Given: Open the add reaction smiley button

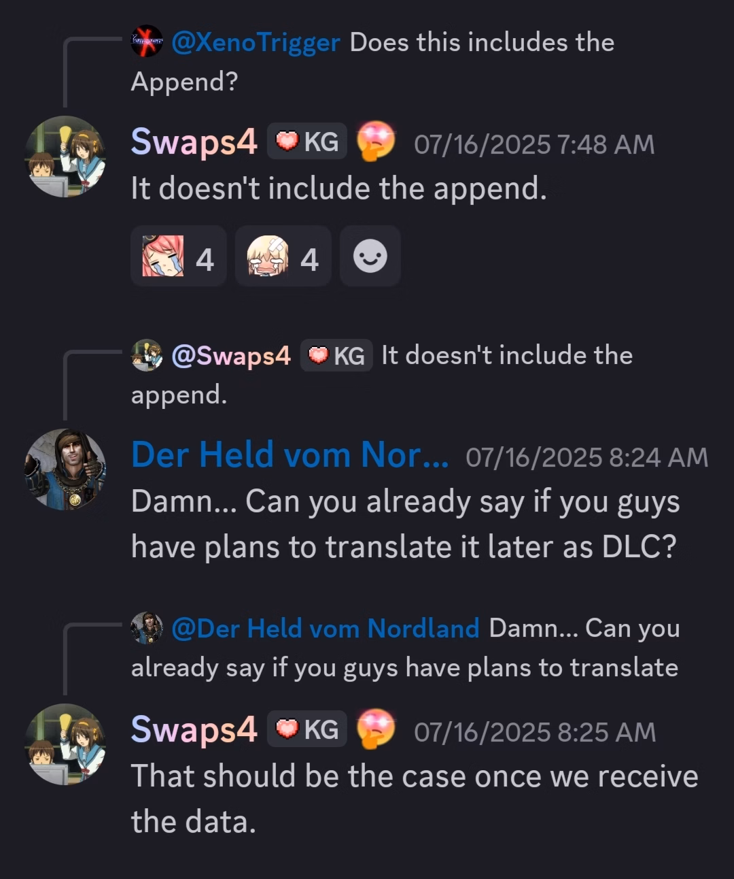Looking at the screenshot, I should pyautogui.click(x=370, y=256).
